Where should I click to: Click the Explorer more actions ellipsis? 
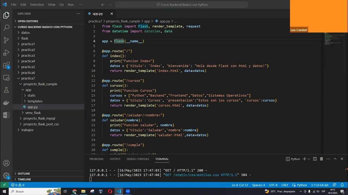click(78, 14)
